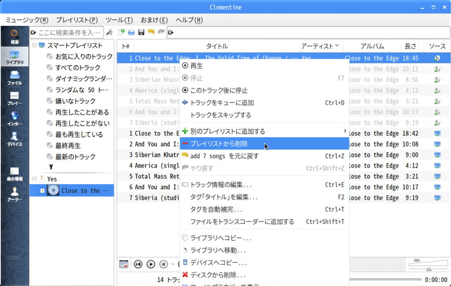451x286 pixels.
Task: Load playlist from file icon
Action: [131, 32]
